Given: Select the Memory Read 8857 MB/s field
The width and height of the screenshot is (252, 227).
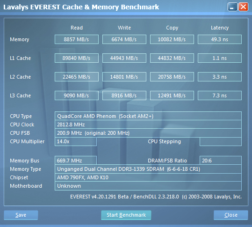Looking at the screenshot, I should [77, 39].
